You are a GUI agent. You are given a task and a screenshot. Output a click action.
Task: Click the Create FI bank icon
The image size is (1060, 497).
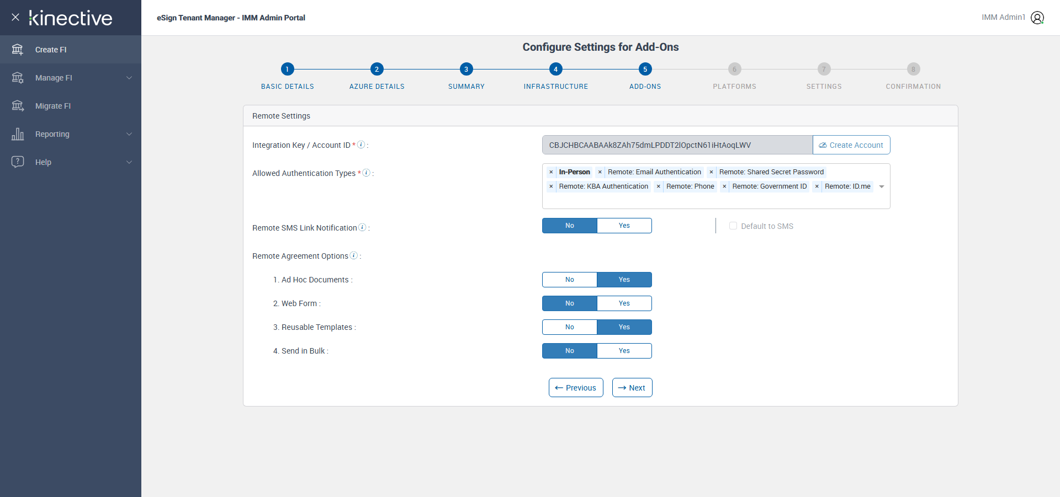pyautogui.click(x=18, y=50)
